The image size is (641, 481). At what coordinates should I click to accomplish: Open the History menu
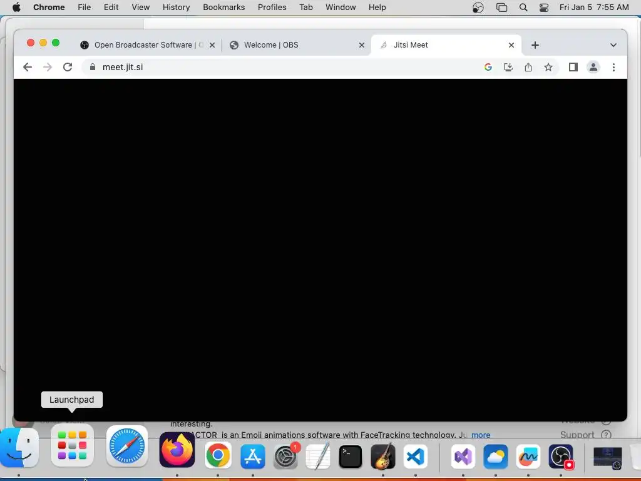point(176,8)
